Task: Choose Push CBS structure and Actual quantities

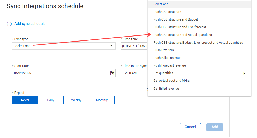Action: [182, 35]
